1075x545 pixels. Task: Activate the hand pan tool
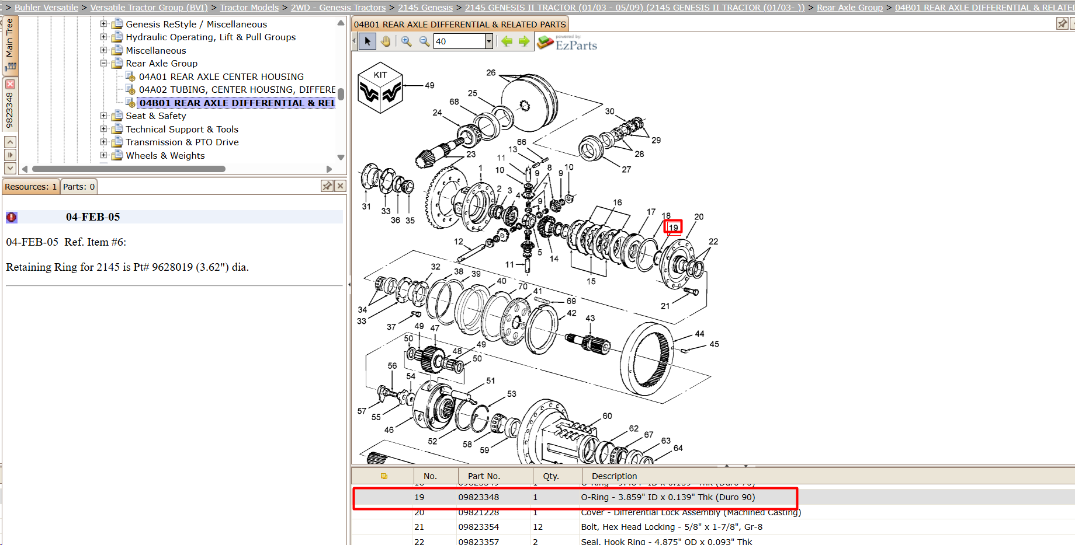click(386, 41)
